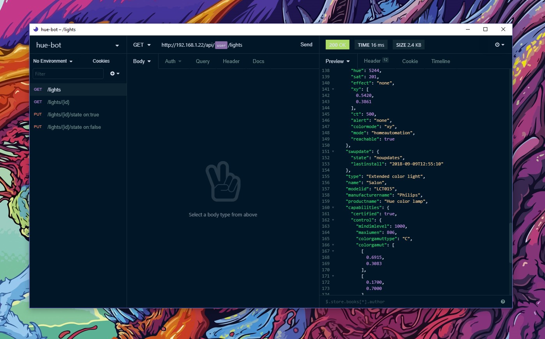Collapse the "control" object on line 162
This screenshot has width=545, height=339.
tap(333, 220)
